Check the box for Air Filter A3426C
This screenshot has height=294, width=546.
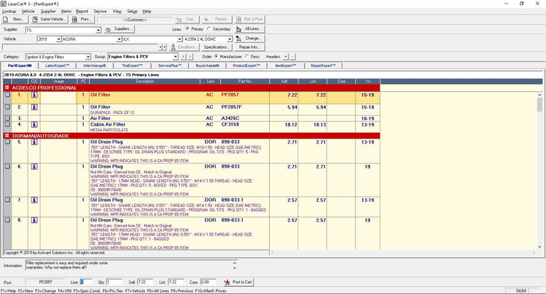coord(8,118)
